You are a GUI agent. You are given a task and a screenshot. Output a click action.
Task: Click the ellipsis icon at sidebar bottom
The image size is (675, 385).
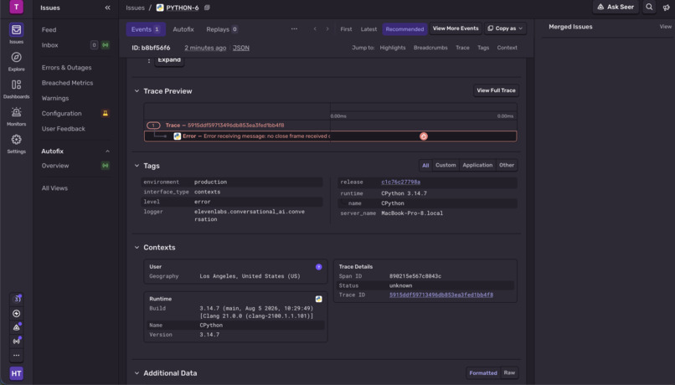[17, 356]
